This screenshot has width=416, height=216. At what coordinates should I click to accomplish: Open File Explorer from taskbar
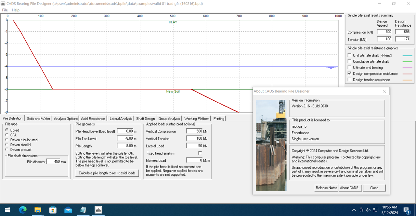(38, 210)
